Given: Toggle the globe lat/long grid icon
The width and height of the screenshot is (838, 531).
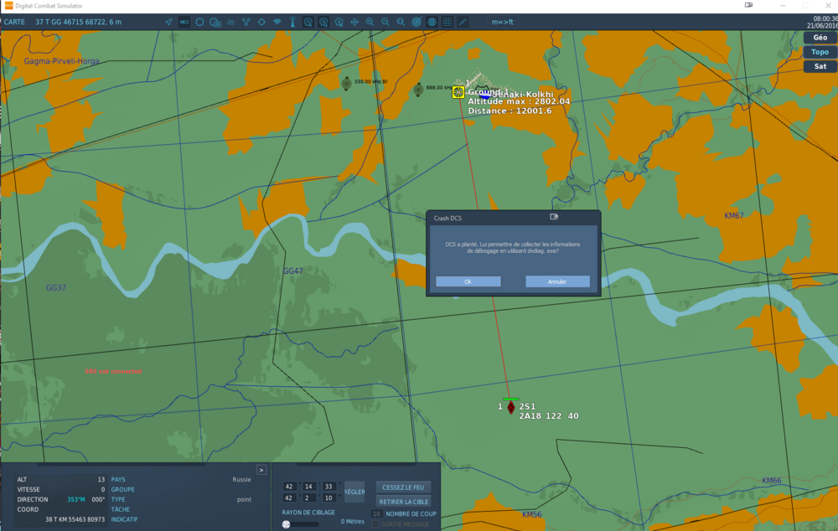Looking at the screenshot, I should (432, 22).
